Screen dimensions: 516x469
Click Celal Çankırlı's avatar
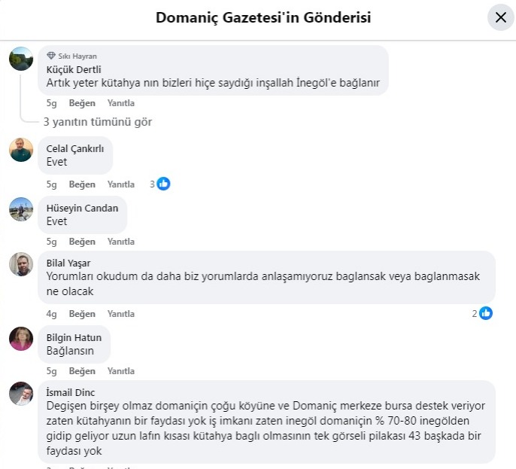coord(21,150)
